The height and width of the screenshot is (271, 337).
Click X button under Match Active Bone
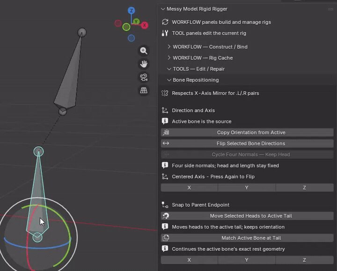[x=190, y=260]
